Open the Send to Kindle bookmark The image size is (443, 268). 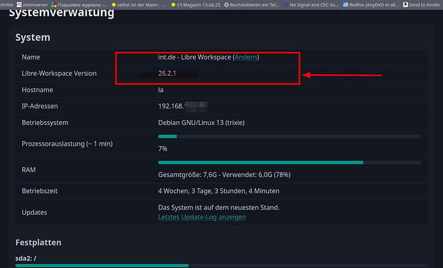pos(421,4)
